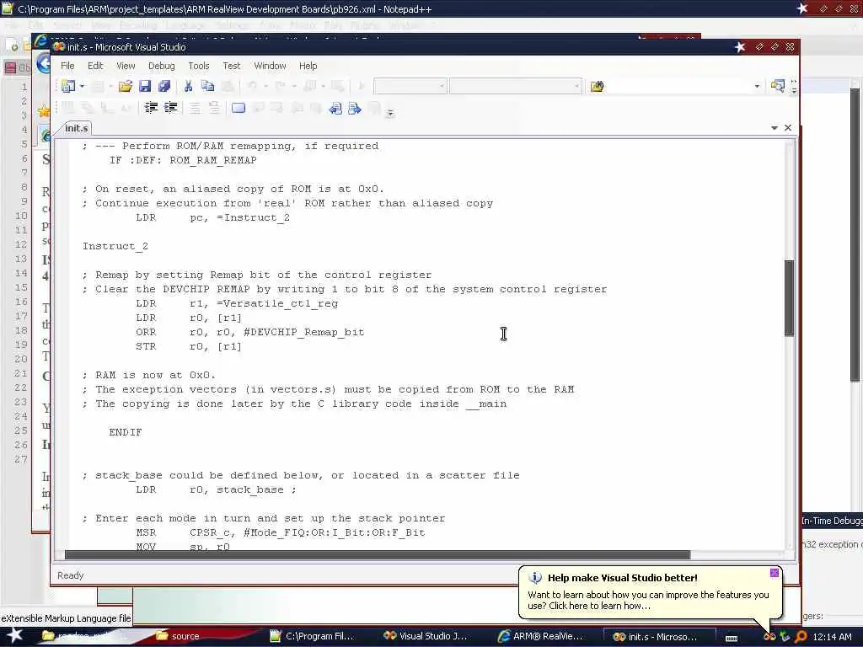Open the Solution Configurations combo box

410,87
